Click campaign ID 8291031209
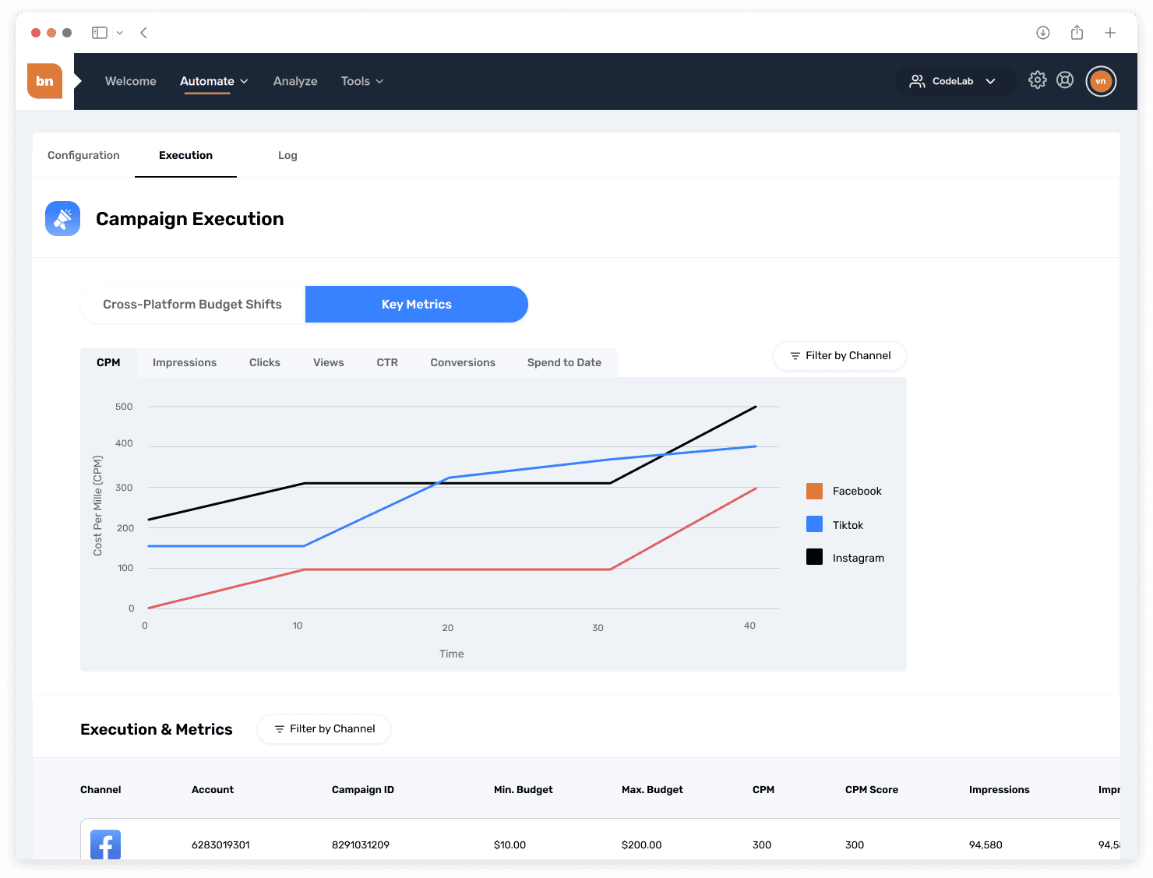The image size is (1153, 878). click(361, 845)
